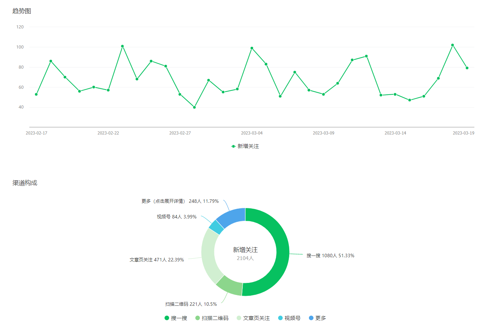Click the highest peak before 2023-03-19
The image size is (482, 329).
pos(453,45)
